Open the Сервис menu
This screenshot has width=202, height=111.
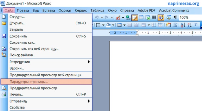(81, 11)
